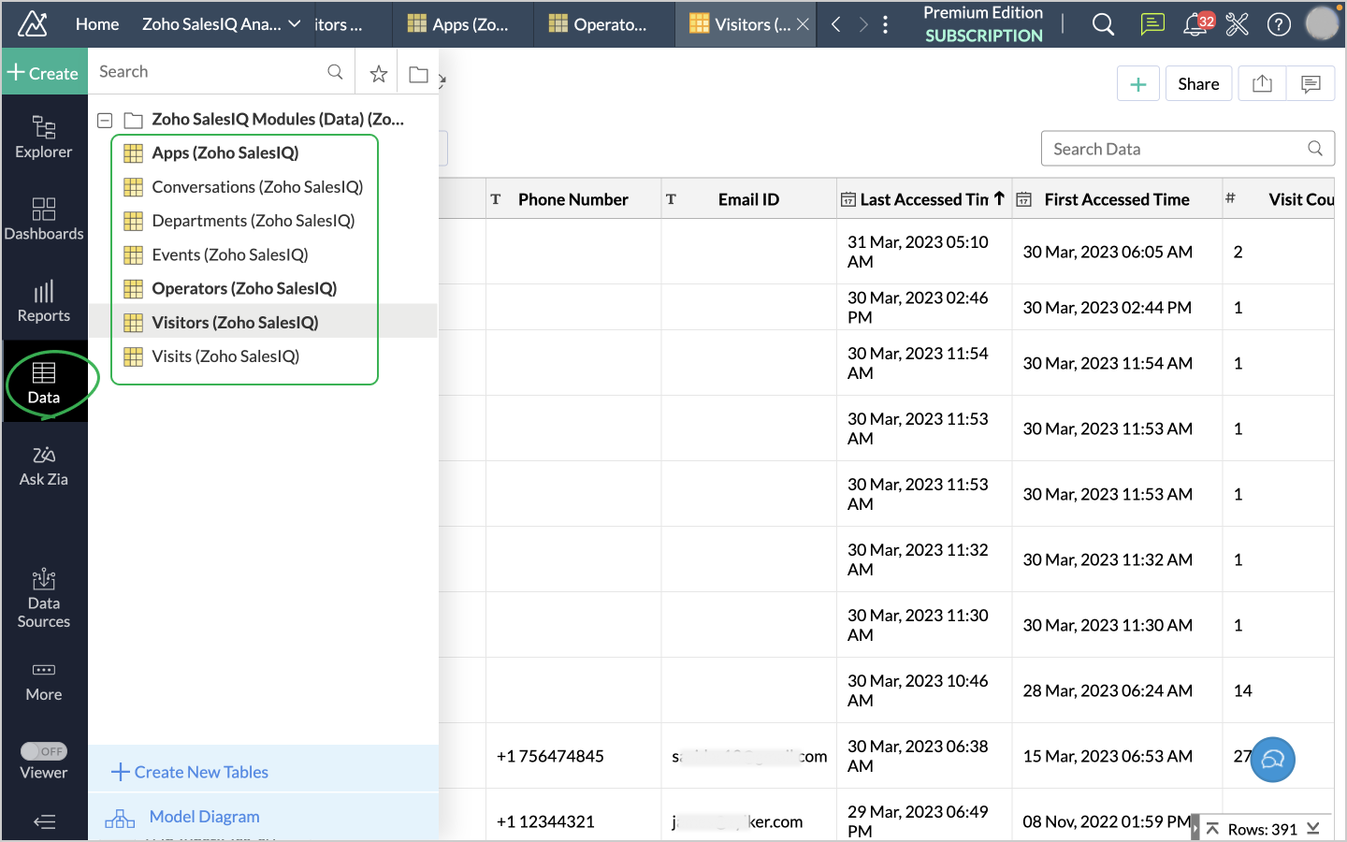
Task: Open the Explorer sidebar panel
Action: coord(44,137)
